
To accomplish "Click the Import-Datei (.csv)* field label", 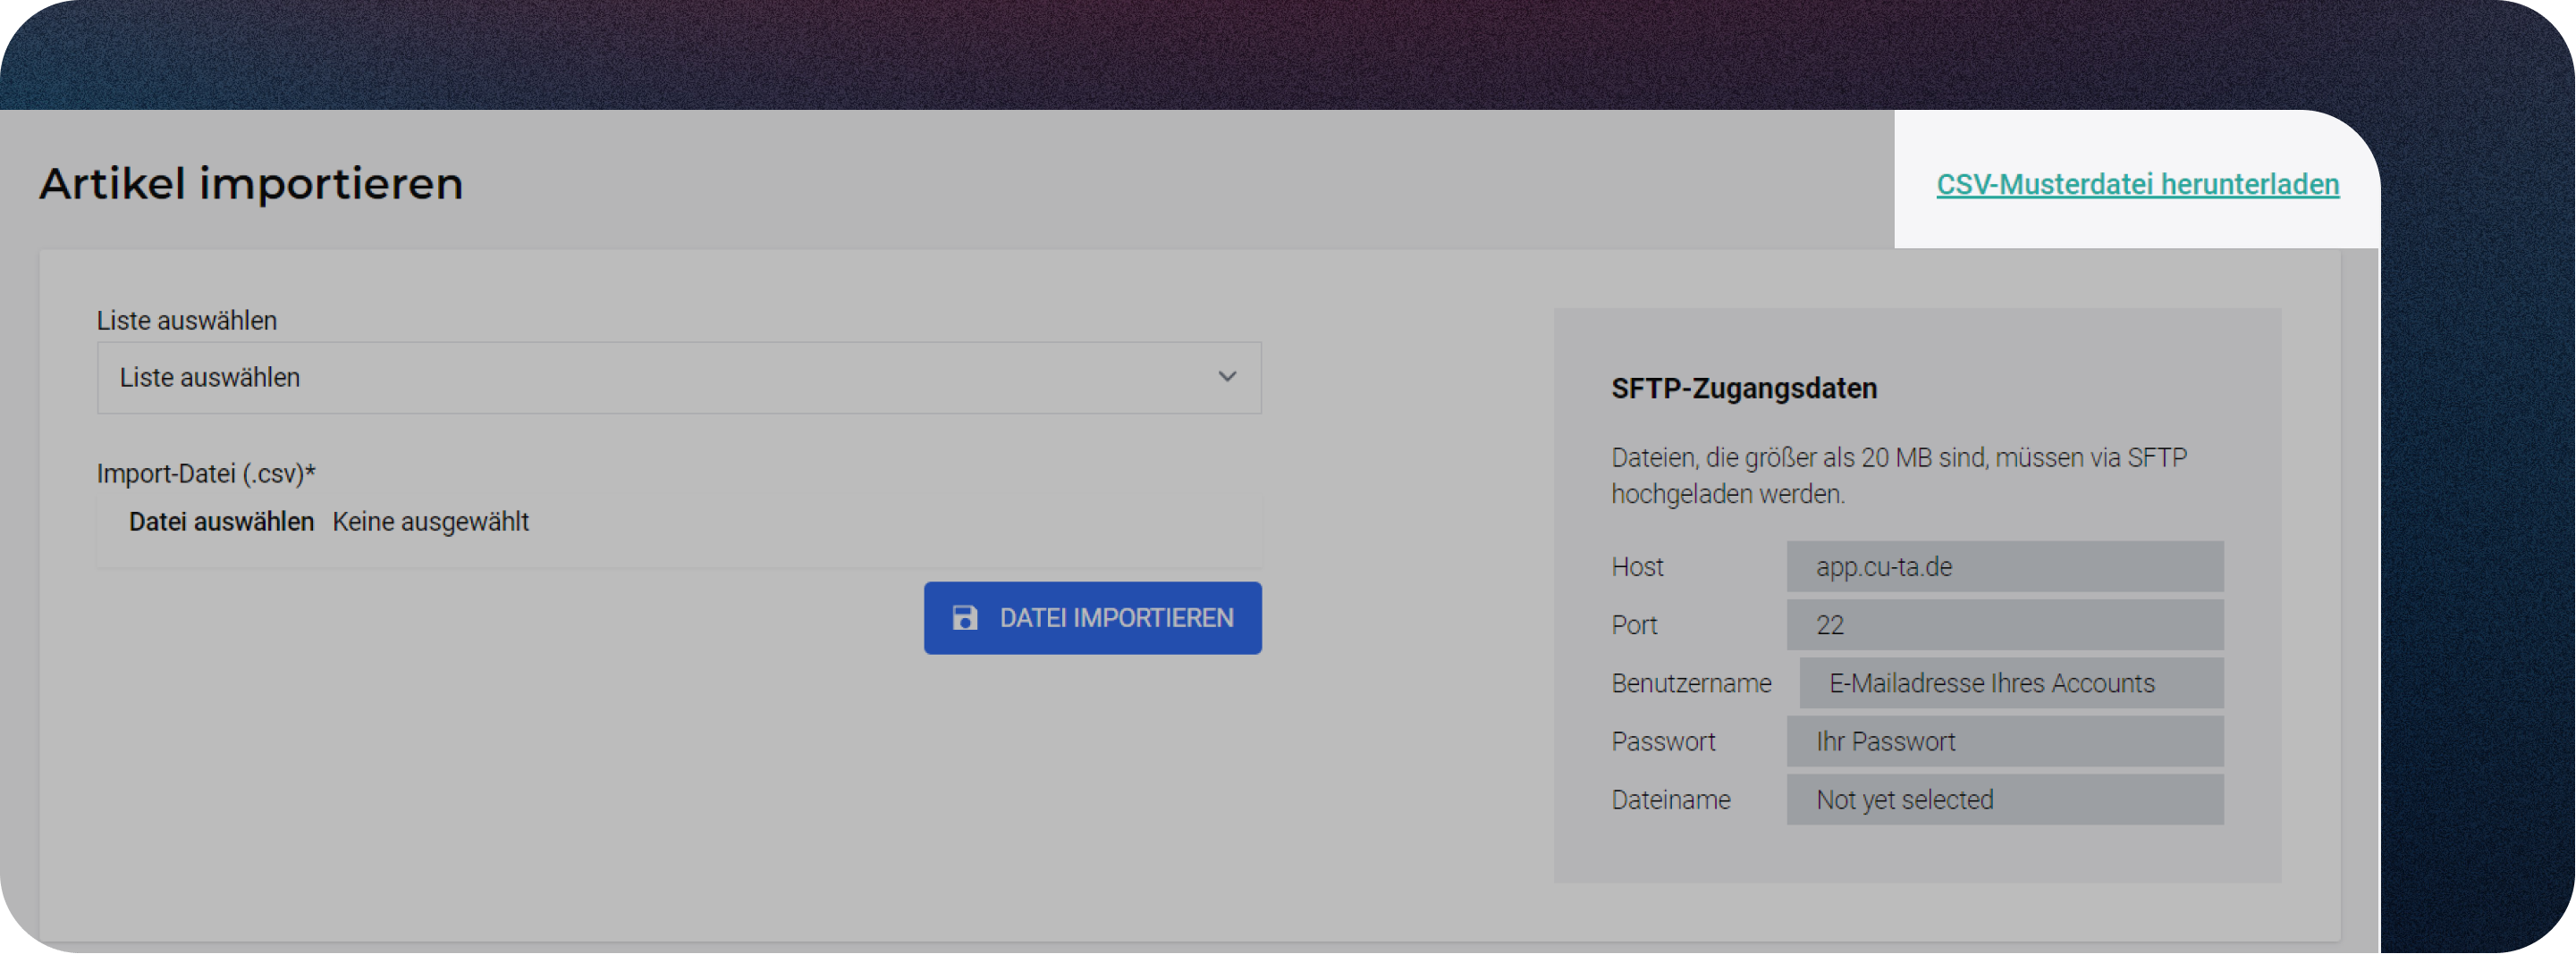I will 206,473.
